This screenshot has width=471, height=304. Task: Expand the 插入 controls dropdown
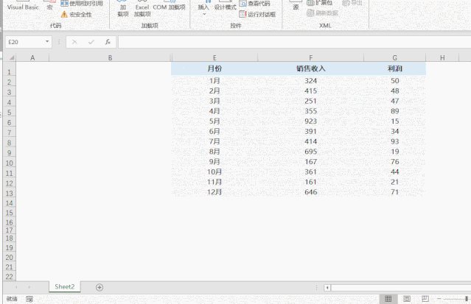(203, 13)
